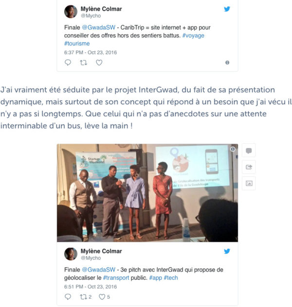Open the comment bubble beside the photo
292x307 pixels.
click(x=249, y=151)
